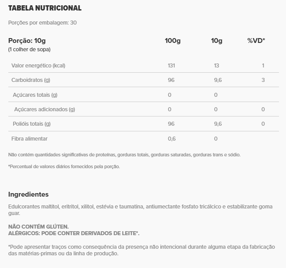Click the ALÉRGICOS allergen warning line
Viewport: 286px width, 268px height.
click(74, 233)
